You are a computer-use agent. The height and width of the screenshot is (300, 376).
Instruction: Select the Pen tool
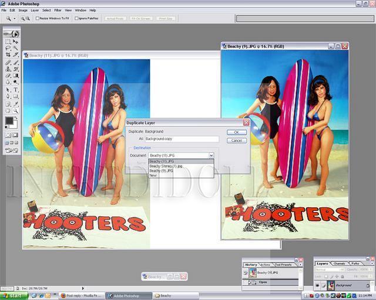[8, 97]
